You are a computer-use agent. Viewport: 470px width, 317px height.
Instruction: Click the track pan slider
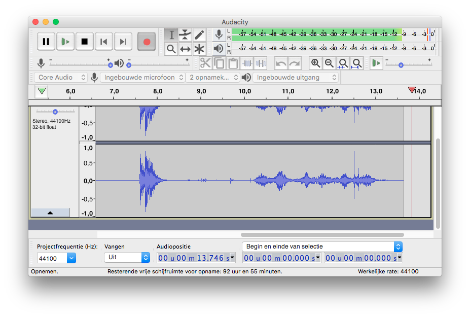(55, 112)
